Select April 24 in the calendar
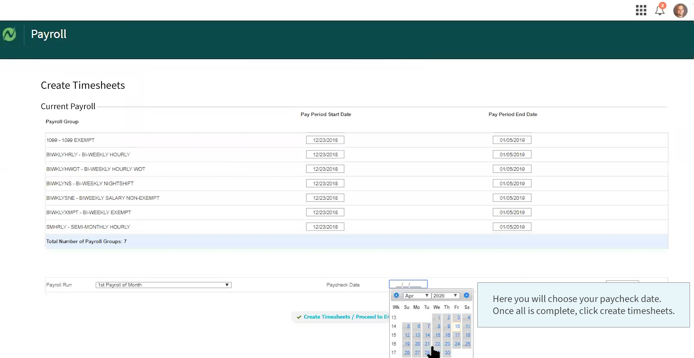This screenshot has width=694, height=358. click(457, 344)
